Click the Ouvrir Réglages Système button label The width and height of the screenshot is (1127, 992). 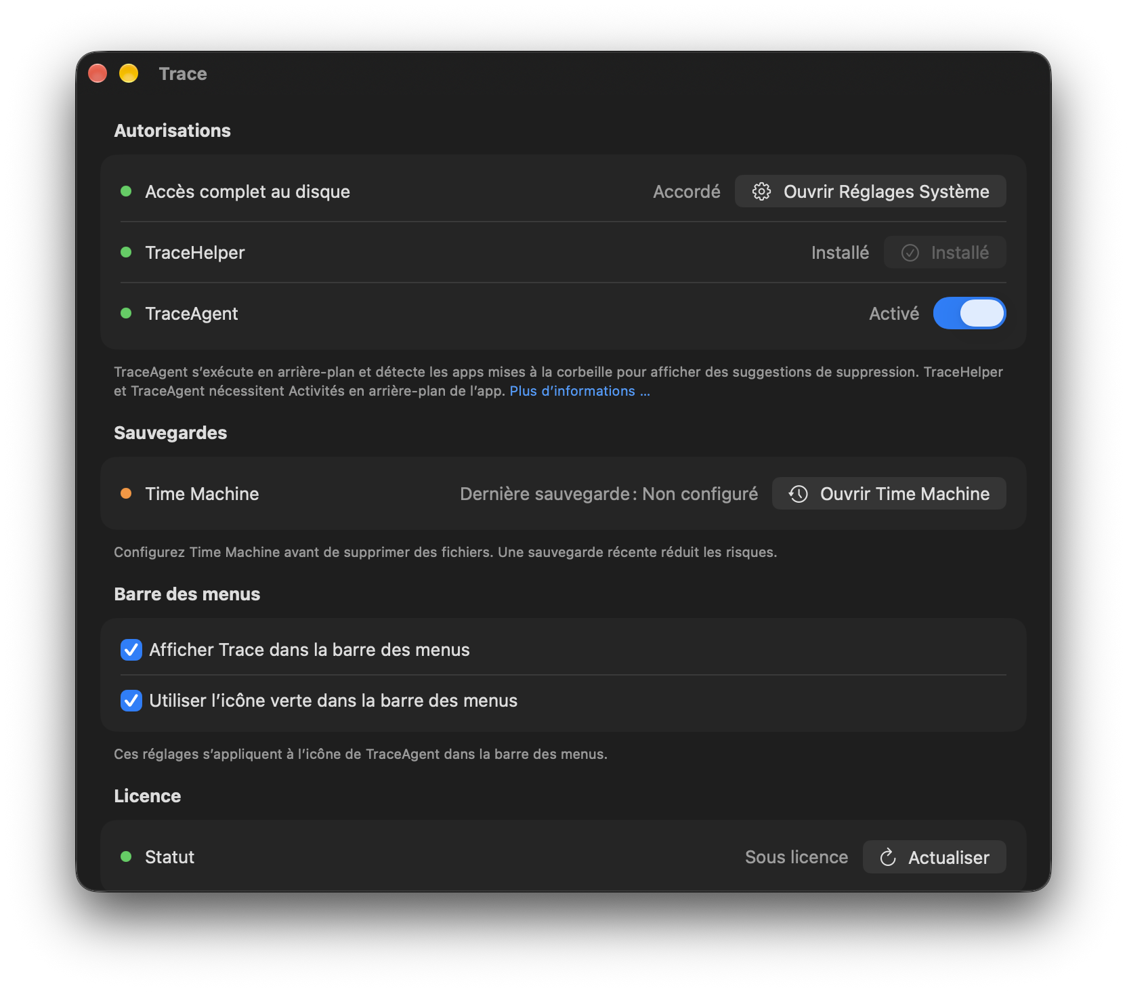tap(886, 192)
